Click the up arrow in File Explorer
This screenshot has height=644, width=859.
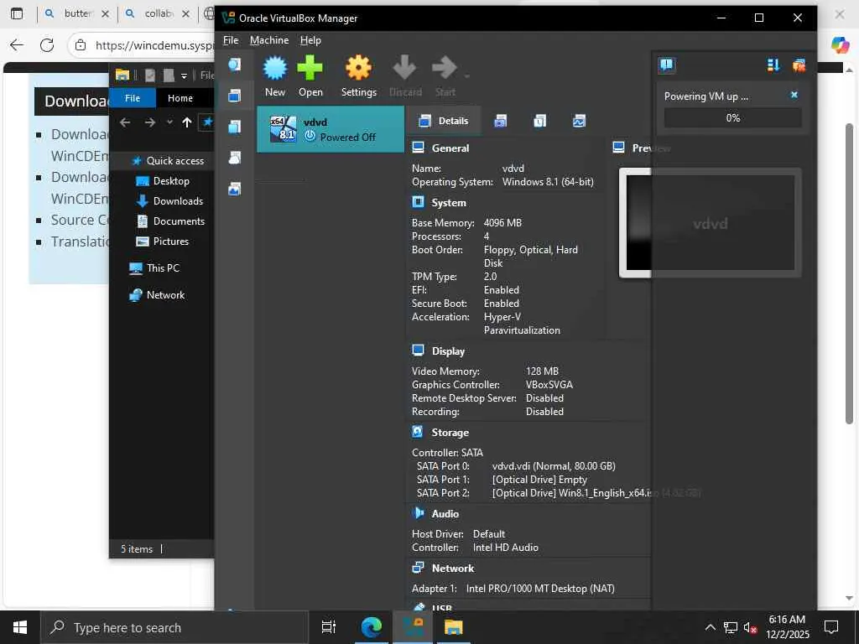pyautogui.click(x=187, y=122)
